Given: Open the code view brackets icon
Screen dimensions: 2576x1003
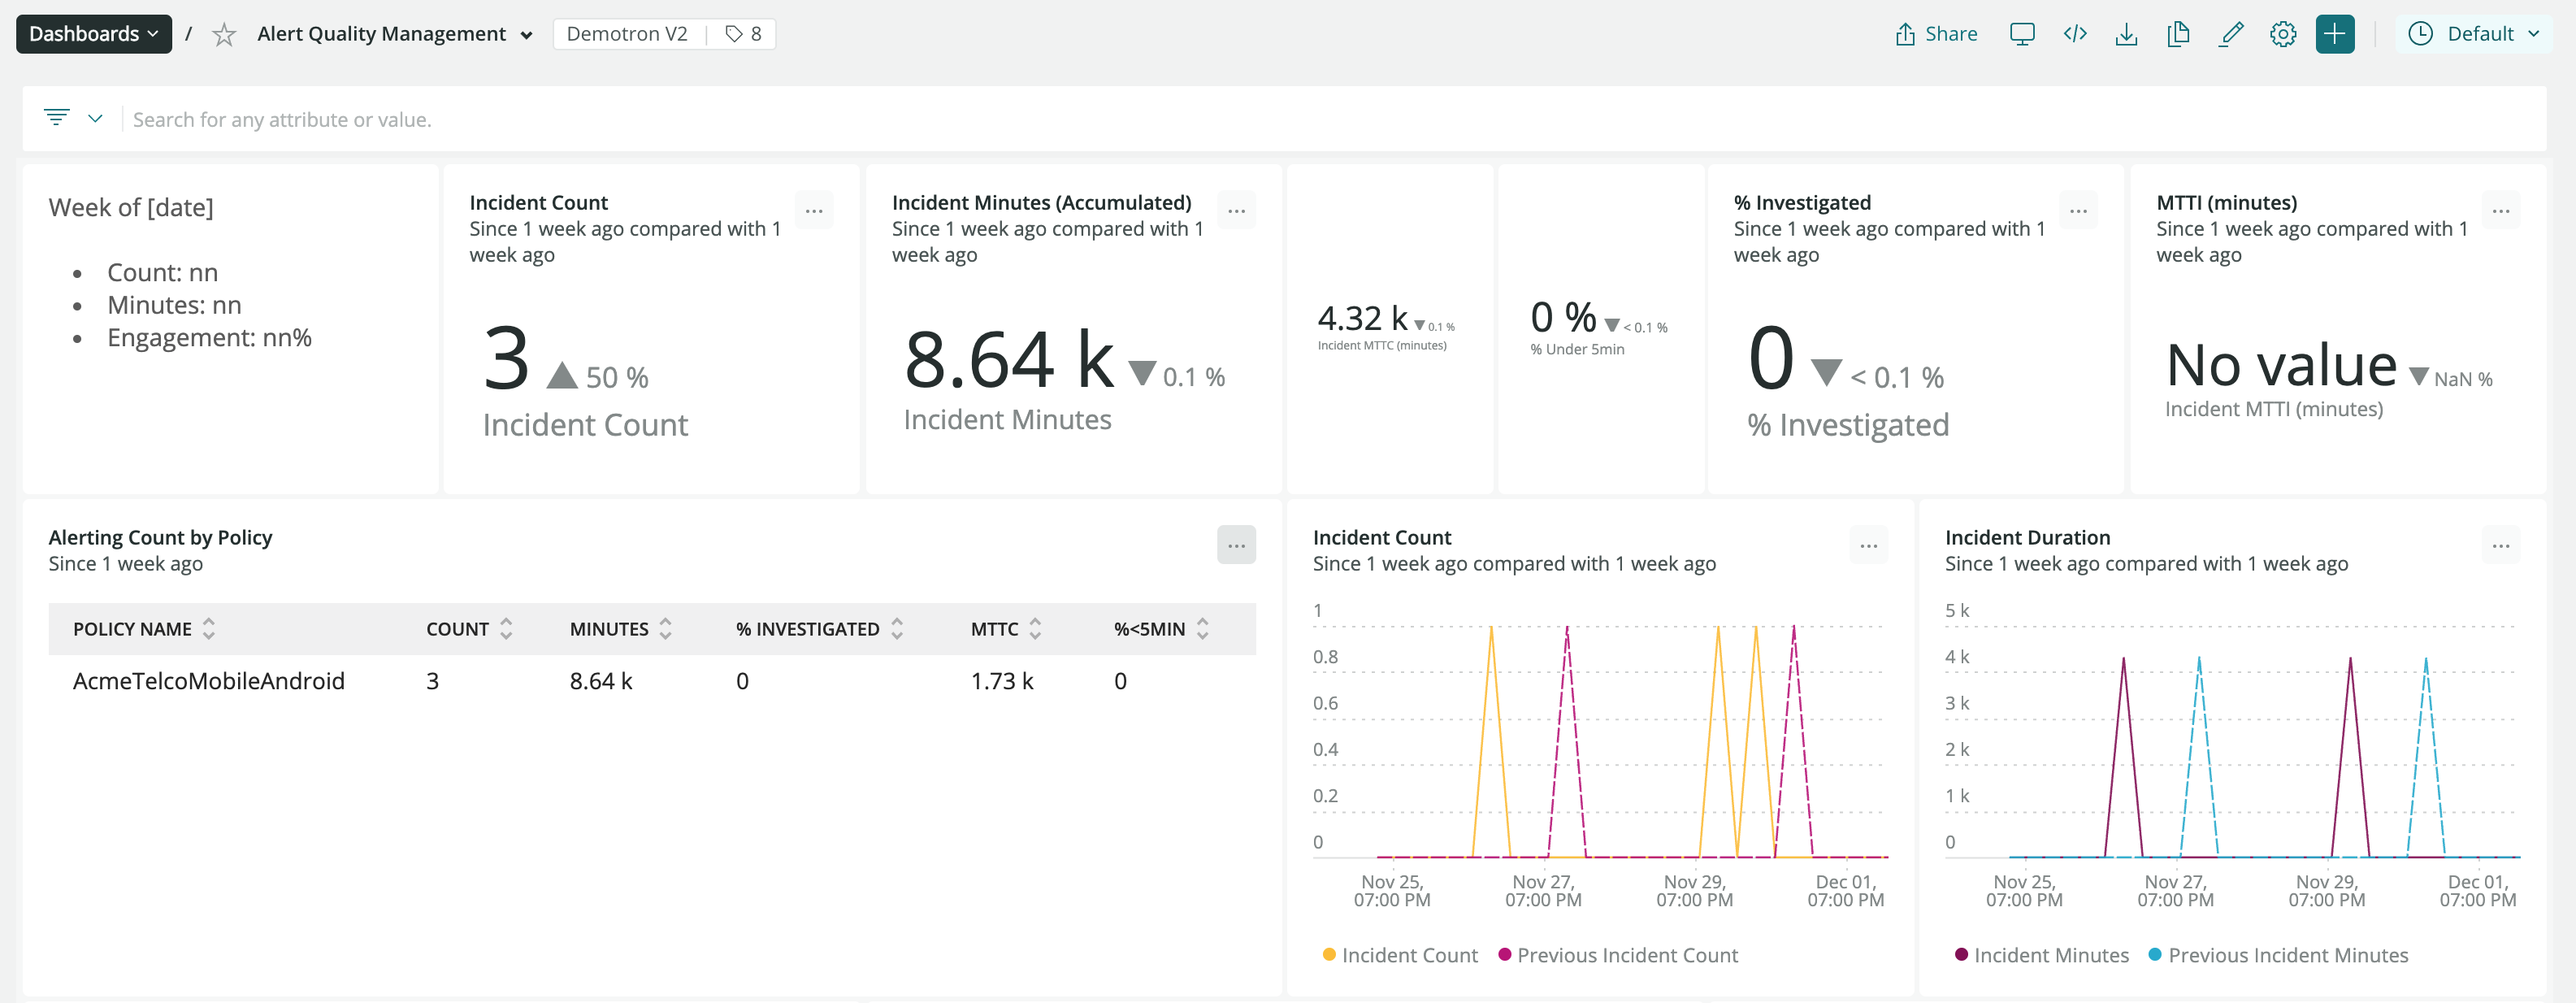Looking at the screenshot, I should click(2075, 34).
